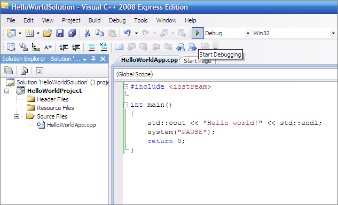Open the File menu
338x205 pixels.
point(11,20)
